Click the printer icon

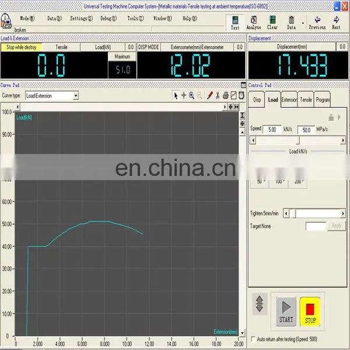pyautogui.click(x=226, y=96)
